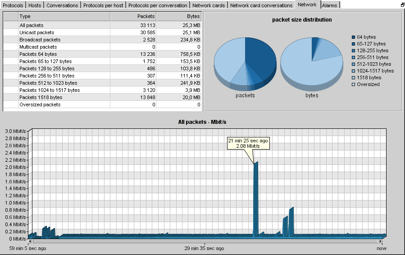
Task: Select the Oversized packets row
Action: pos(102,105)
